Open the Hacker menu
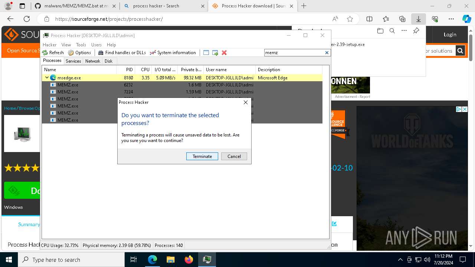Screen dimensions: 475x267 pos(49,44)
